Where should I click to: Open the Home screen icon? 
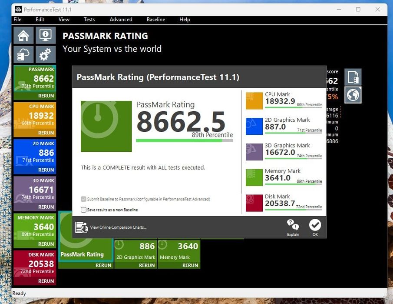click(x=23, y=35)
